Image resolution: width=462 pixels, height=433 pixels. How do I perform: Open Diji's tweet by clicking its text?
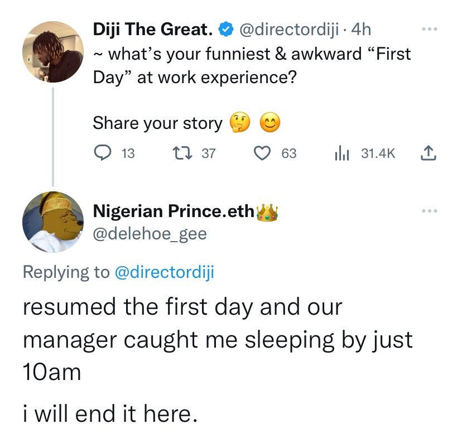click(251, 65)
